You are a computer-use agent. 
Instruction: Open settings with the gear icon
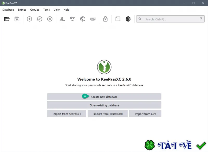click(x=128, y=19)
